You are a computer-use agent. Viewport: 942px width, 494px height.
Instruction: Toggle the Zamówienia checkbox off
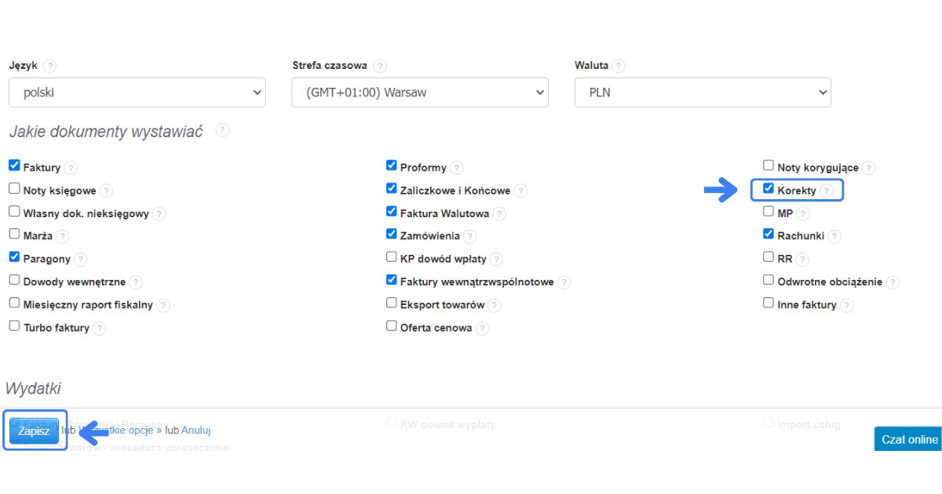[392, 234]
